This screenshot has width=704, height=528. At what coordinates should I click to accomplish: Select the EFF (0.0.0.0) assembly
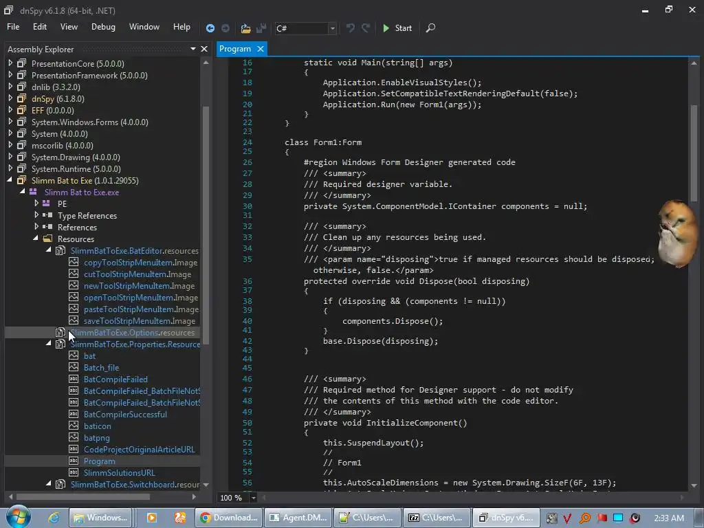click(52, 111)
